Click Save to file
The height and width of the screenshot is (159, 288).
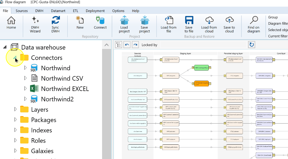point(189,24)
